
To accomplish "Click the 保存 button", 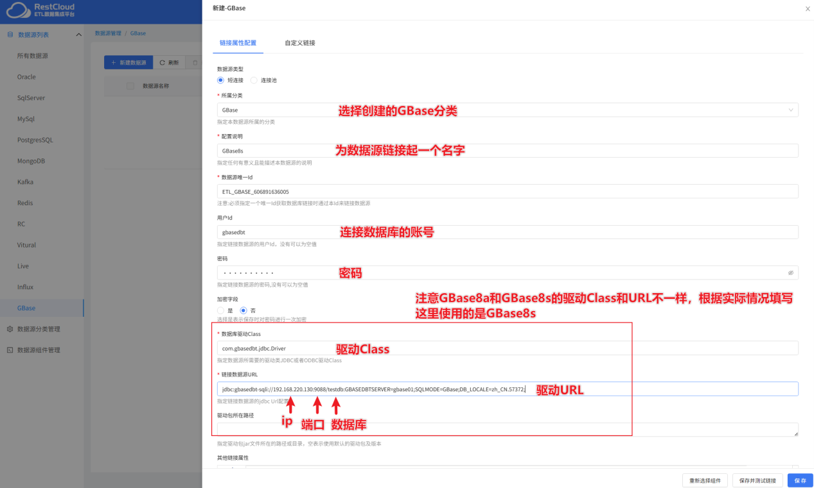I will [x=801, y=480].
